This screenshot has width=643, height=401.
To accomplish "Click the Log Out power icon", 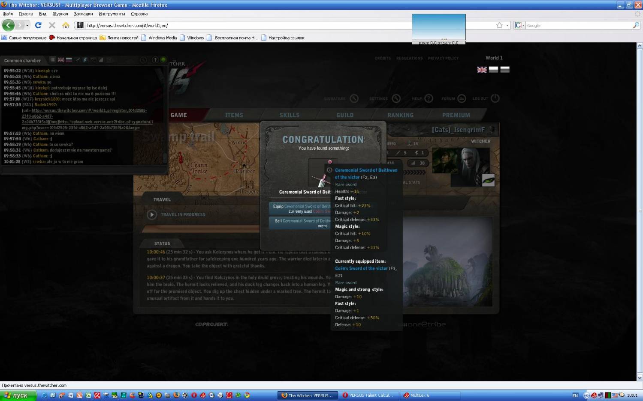I will pos(495,98).
